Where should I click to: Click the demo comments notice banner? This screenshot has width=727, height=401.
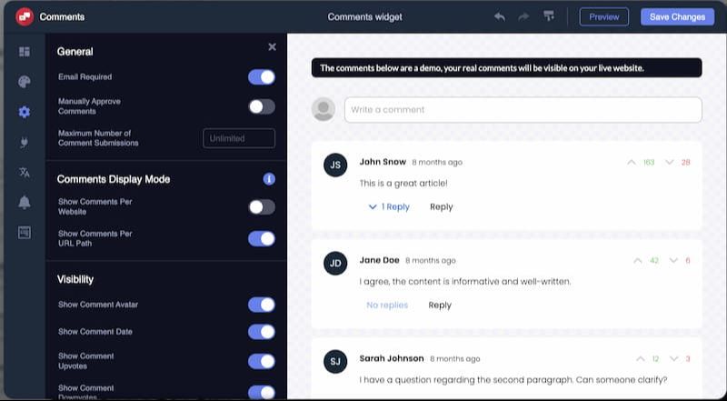pyautogui.click(x=506, y=68)
